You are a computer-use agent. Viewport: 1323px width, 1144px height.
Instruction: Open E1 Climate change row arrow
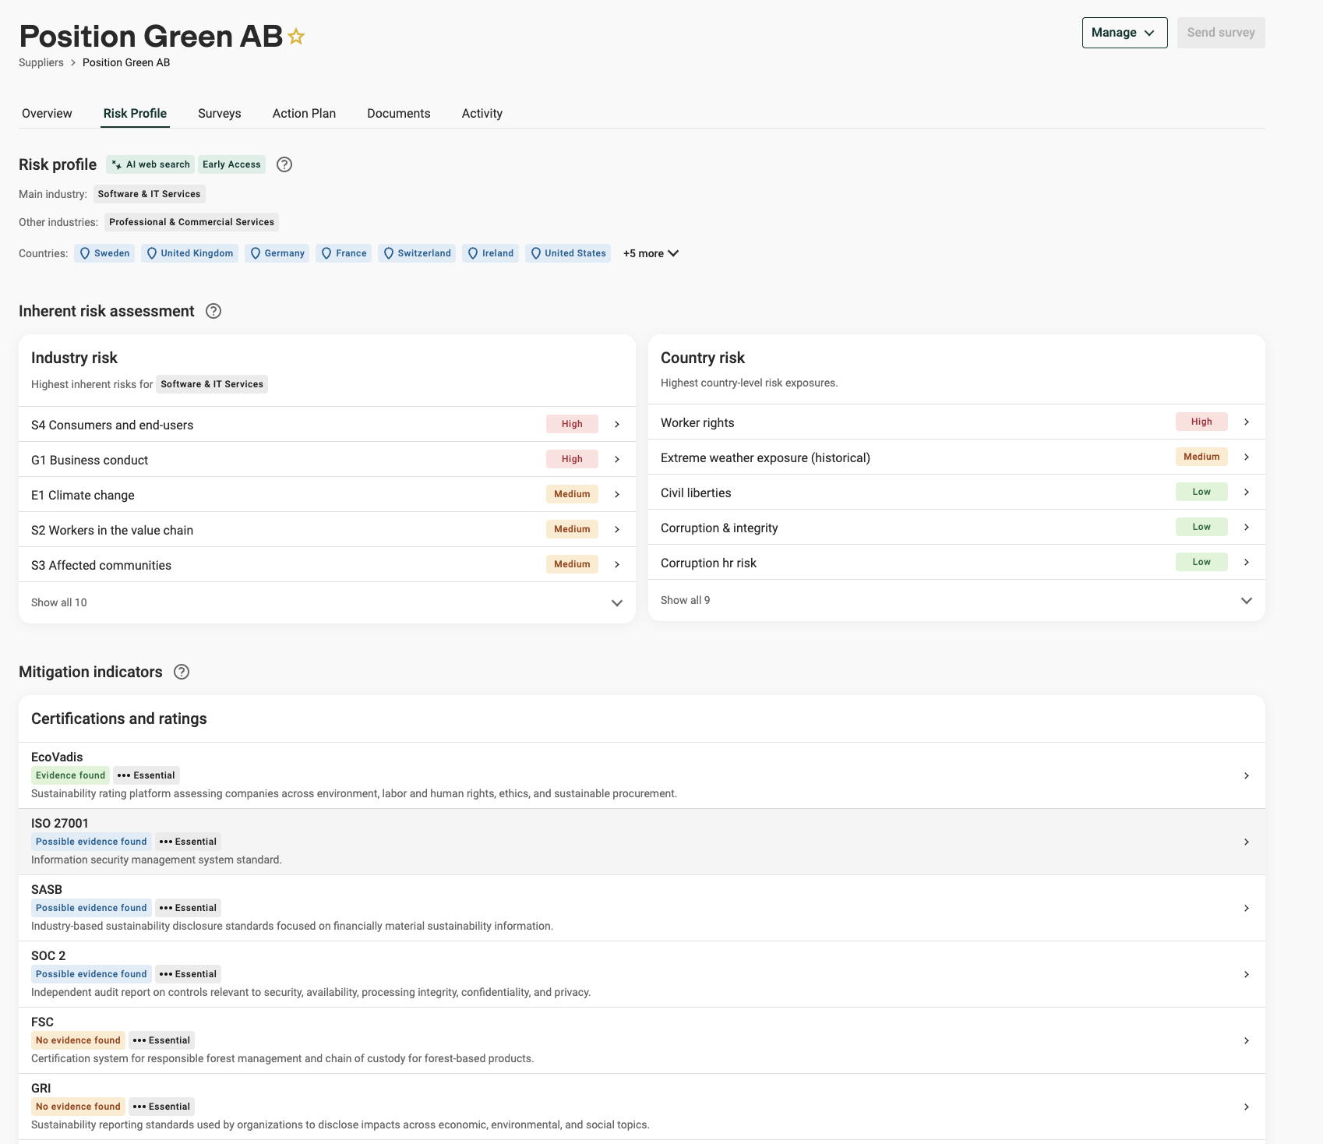pyautogui.click(x=617, y=494)
